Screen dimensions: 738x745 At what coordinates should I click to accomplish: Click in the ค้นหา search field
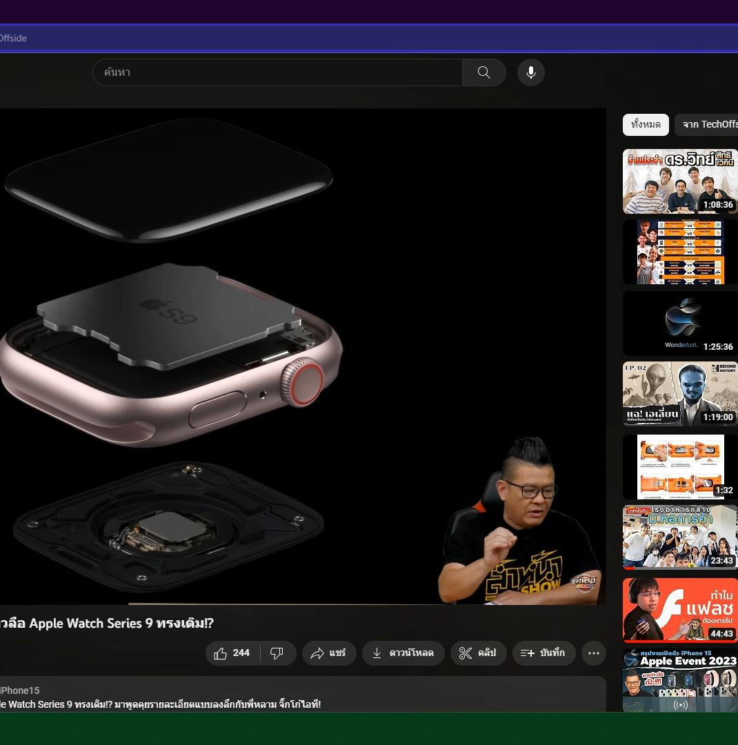pyautogui.click(x=277, y=72)
